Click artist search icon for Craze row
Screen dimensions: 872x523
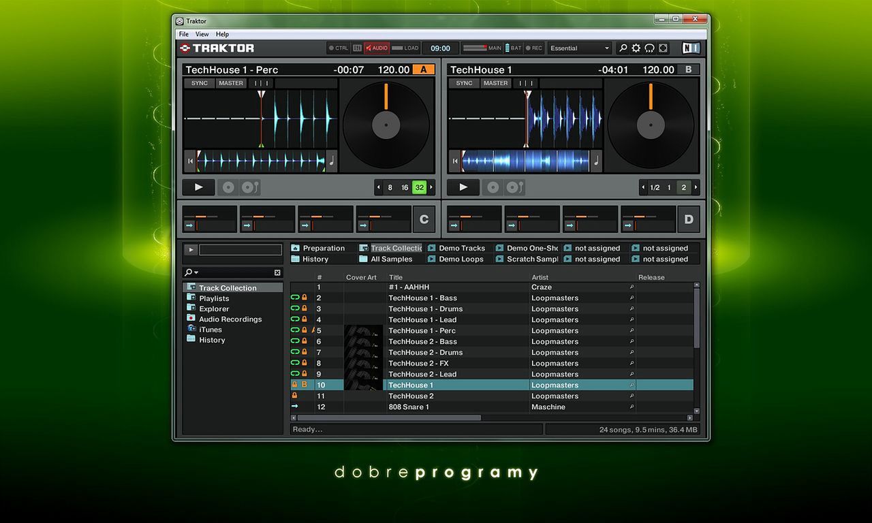[632, 287]
